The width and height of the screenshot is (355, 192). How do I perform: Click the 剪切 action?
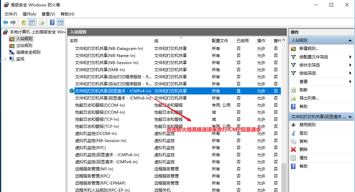tap(303, 133)
